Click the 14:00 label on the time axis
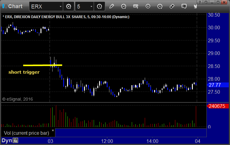Viewport: 230px width, 145px height. pyautogui.click(x=152, y=141)
